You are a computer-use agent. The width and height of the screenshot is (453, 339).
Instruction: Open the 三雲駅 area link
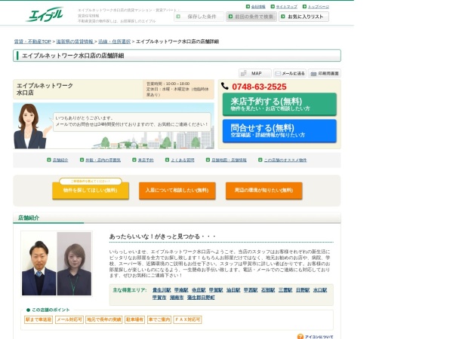click(285, 290)
